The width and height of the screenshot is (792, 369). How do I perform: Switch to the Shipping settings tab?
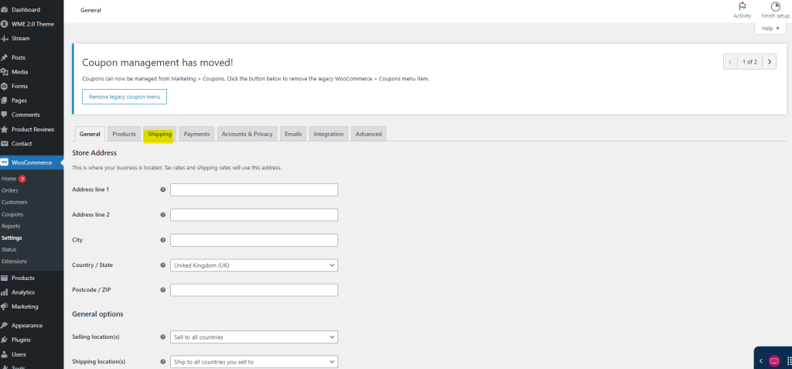point(159,134)
